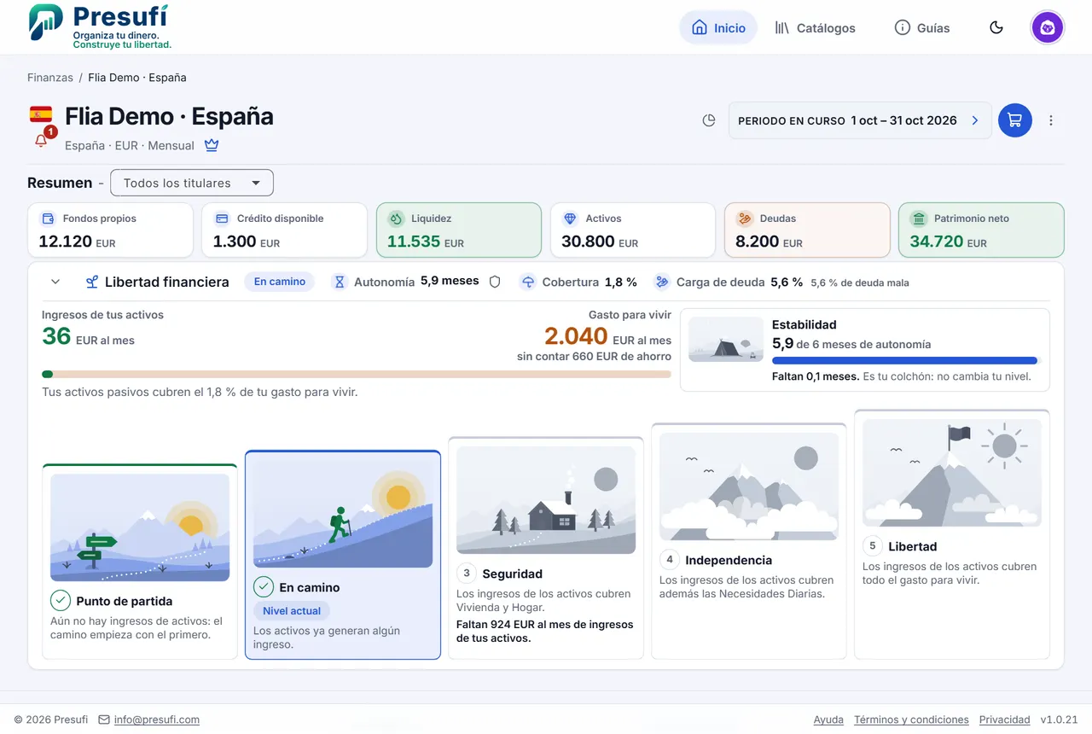Click the crown premium icon
The width and height of the screenshot is (1092, 734).
point(212,145)
